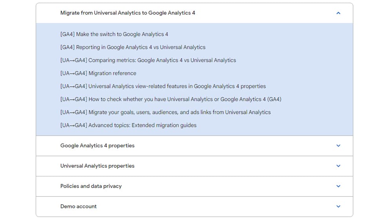Screen dimensions: 392x220
Task: Click the Migrate from Universal Analytics heading text
Action: coord(127,13)
